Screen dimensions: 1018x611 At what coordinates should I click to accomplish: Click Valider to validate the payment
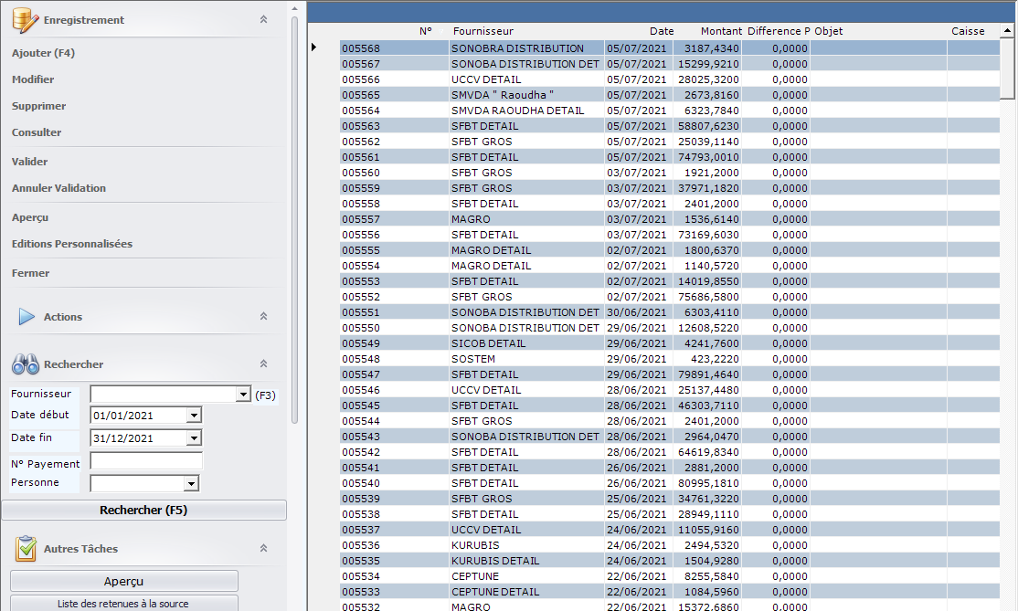[x=29, y=163]
